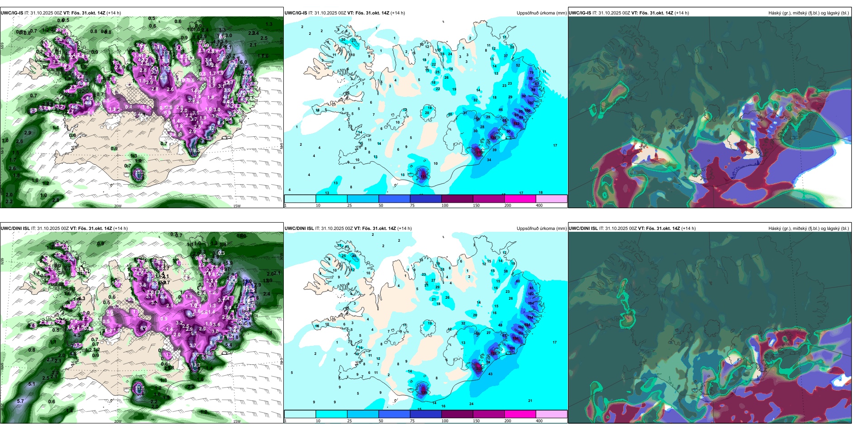Click the 50–75 mm swatch in the UWC/DINI ISL legend
Image resolution: width=860 pixels, height=430 pixels.
[394, 414]
